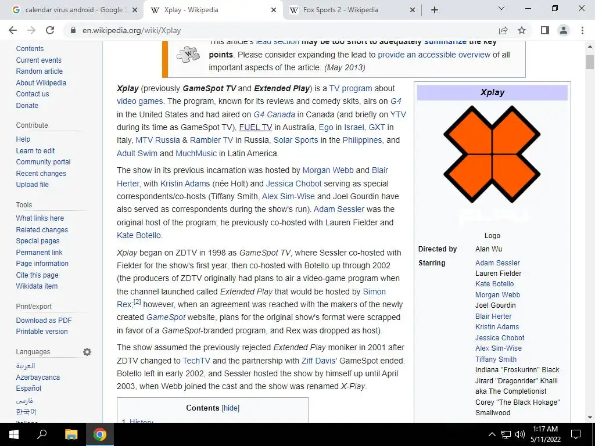Share this page using the share icon
The width and height of the screenshot is (595, 446).
503,30
